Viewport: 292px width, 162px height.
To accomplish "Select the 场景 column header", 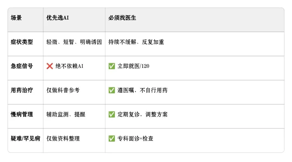I will click(16, 18).
